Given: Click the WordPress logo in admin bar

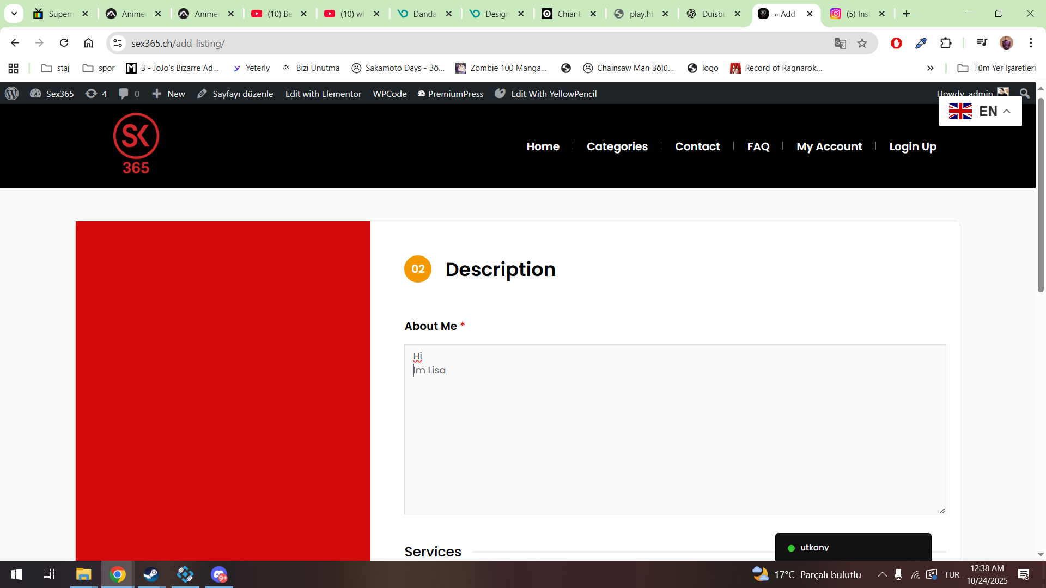Looking at the screenshot, I should pos(11,94).
